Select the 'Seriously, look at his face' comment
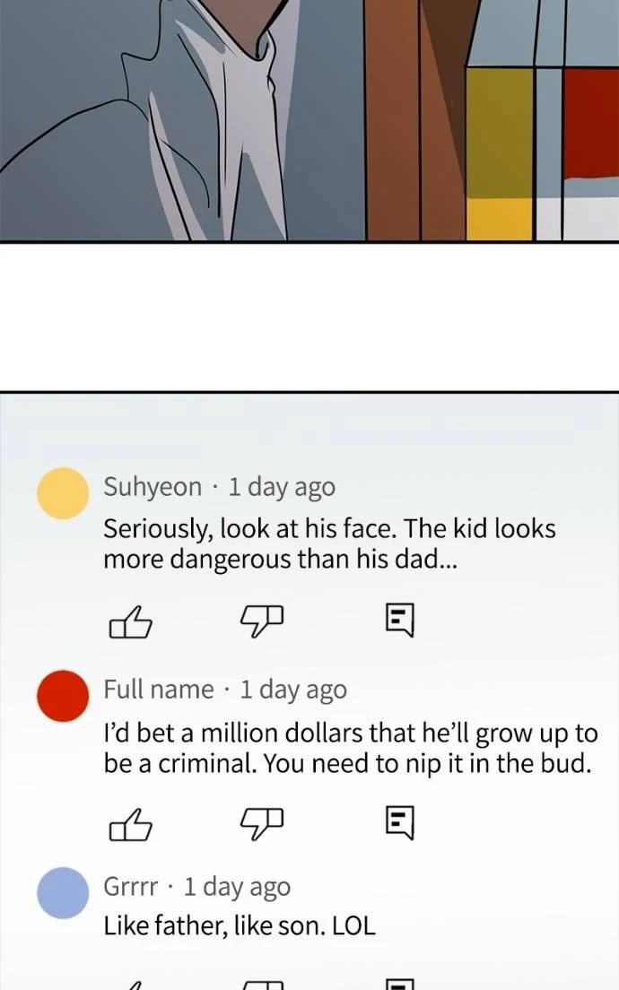The image size is (619, 990). [329, 544]
